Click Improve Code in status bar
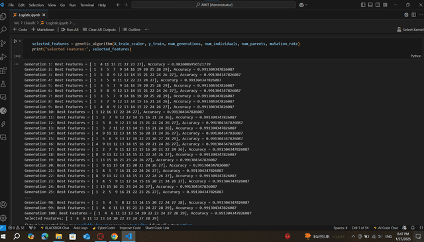 pos(130,227)
